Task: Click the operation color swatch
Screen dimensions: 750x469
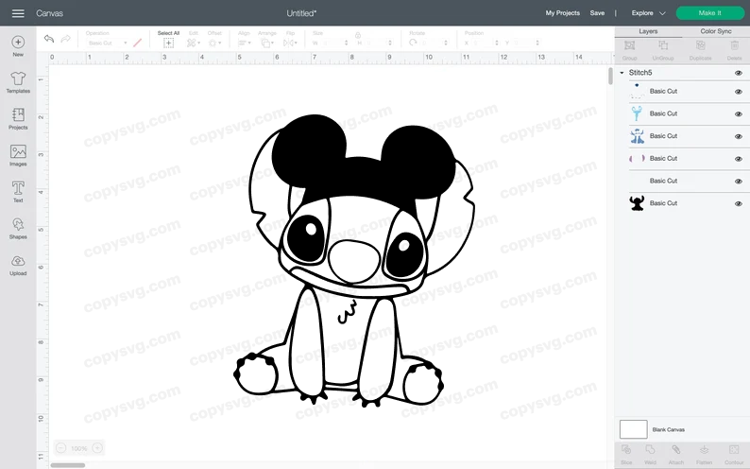Action: point(137,43)
